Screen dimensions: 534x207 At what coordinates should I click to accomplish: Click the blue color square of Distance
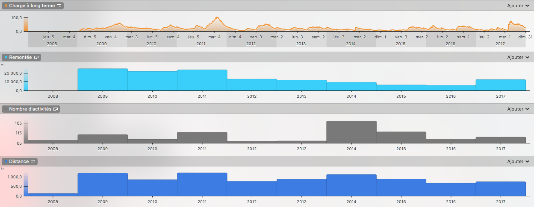(x=6, y=162)
